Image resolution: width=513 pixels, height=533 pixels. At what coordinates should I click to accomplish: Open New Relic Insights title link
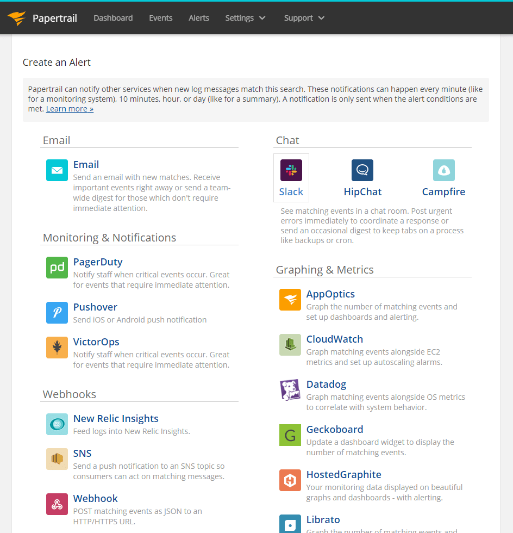116,418
